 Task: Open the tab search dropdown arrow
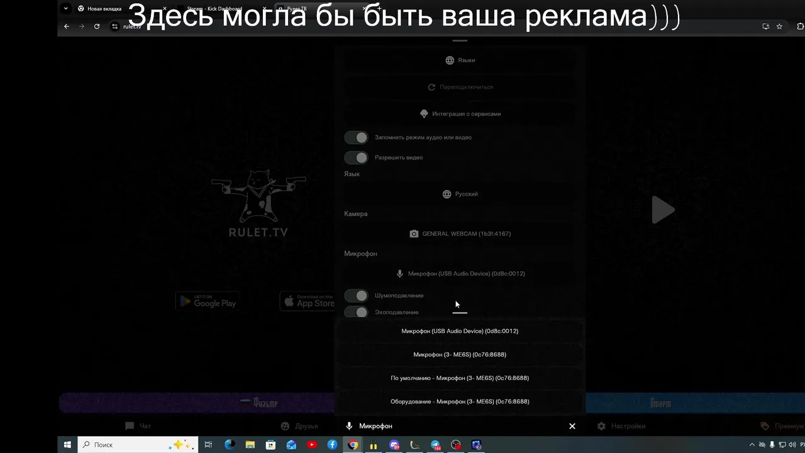65,9
